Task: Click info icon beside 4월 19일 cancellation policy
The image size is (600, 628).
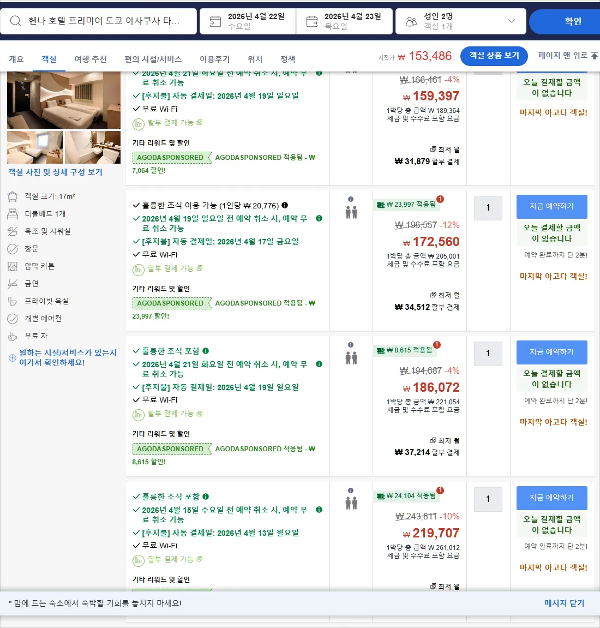Action: 319,218
